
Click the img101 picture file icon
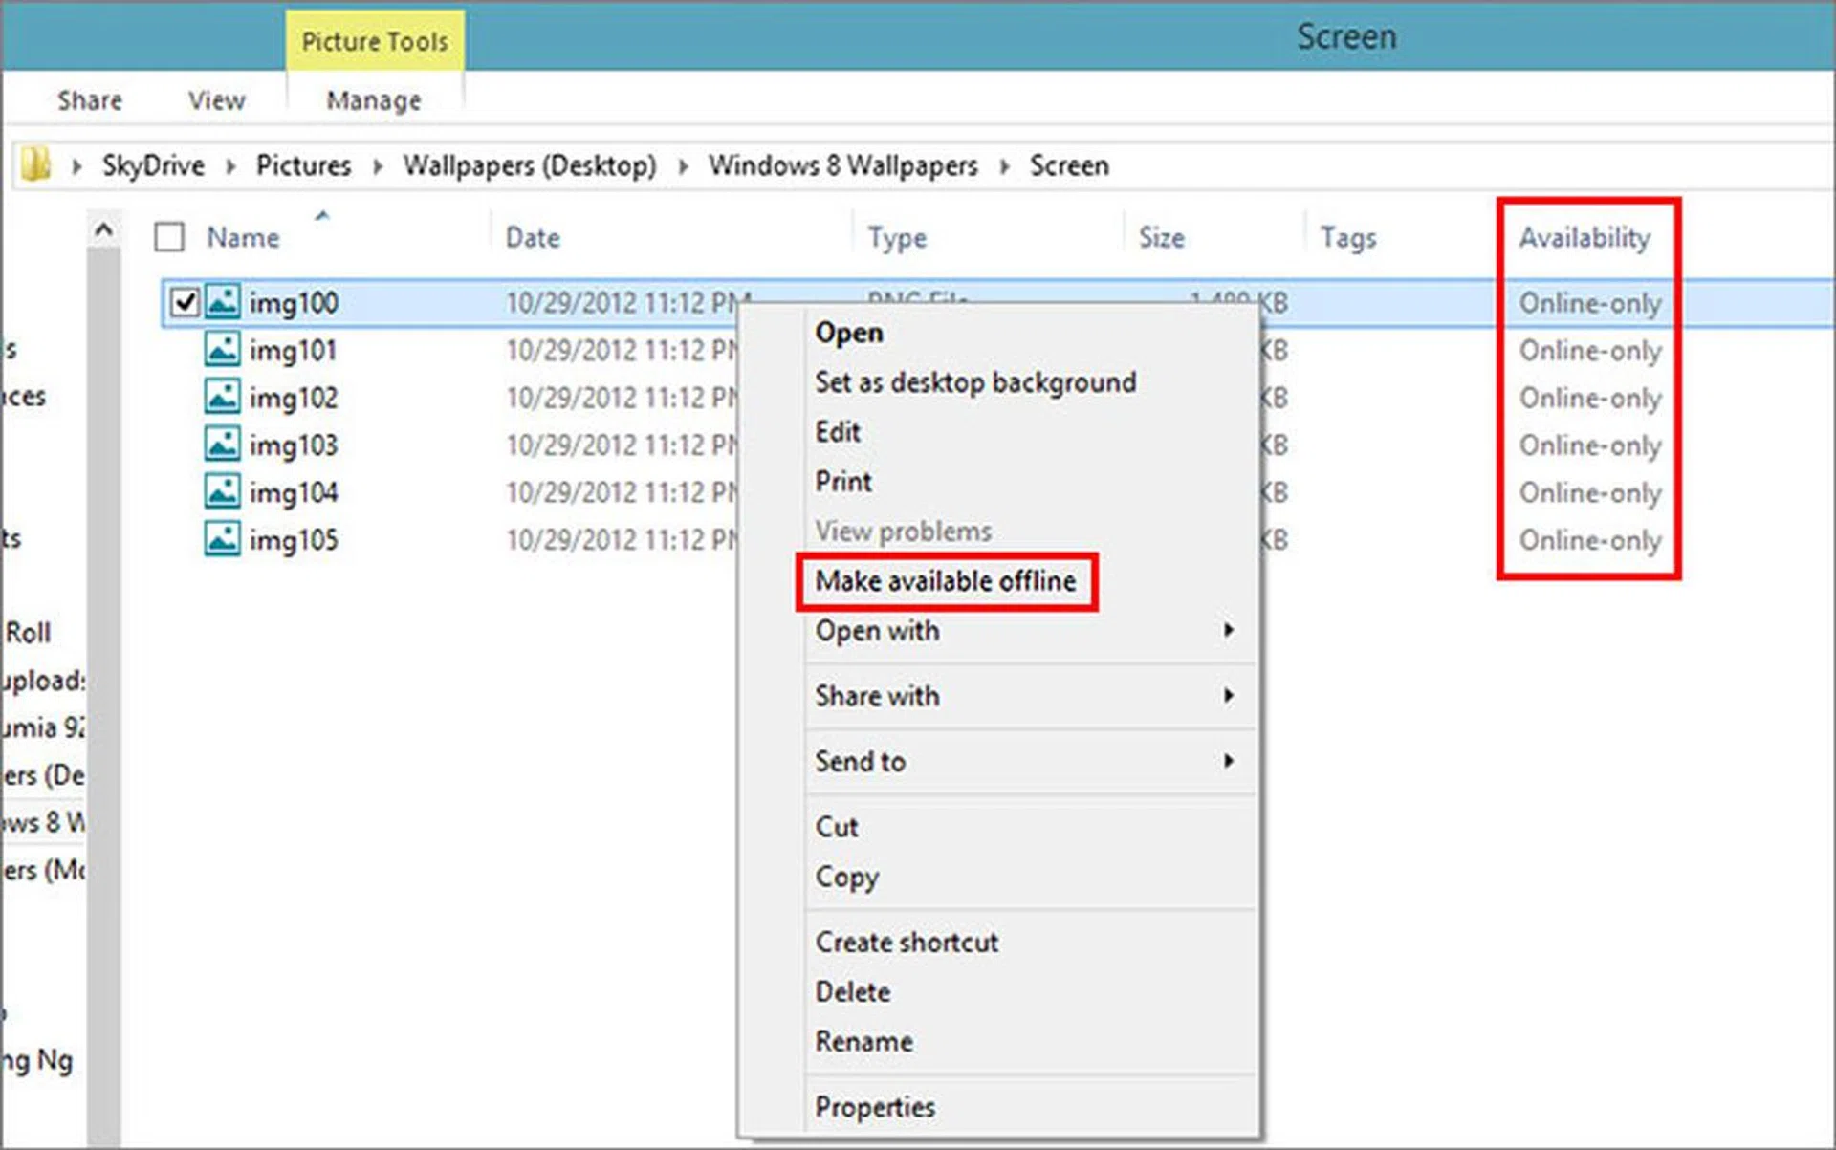222,350
